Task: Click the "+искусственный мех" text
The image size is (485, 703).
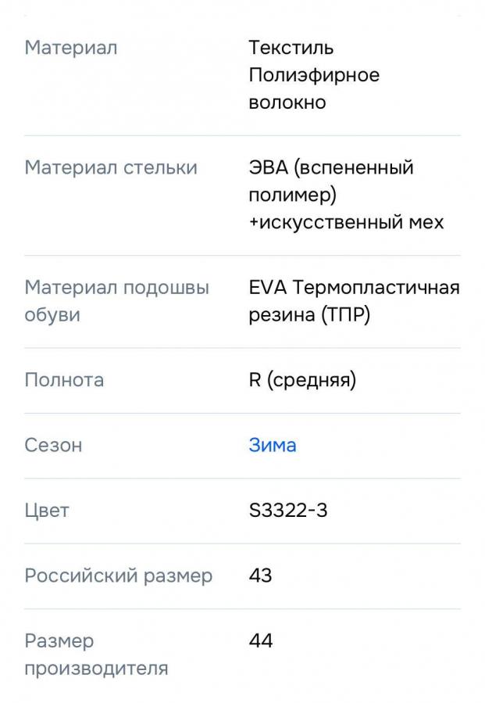Action: pyautogui.click(x=346, y=222)
